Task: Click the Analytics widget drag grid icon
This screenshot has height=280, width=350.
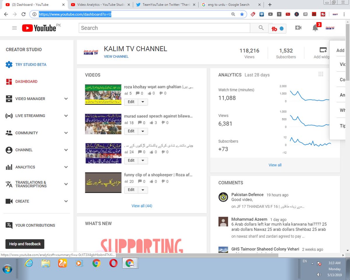Action: click(x=321, y=74)
